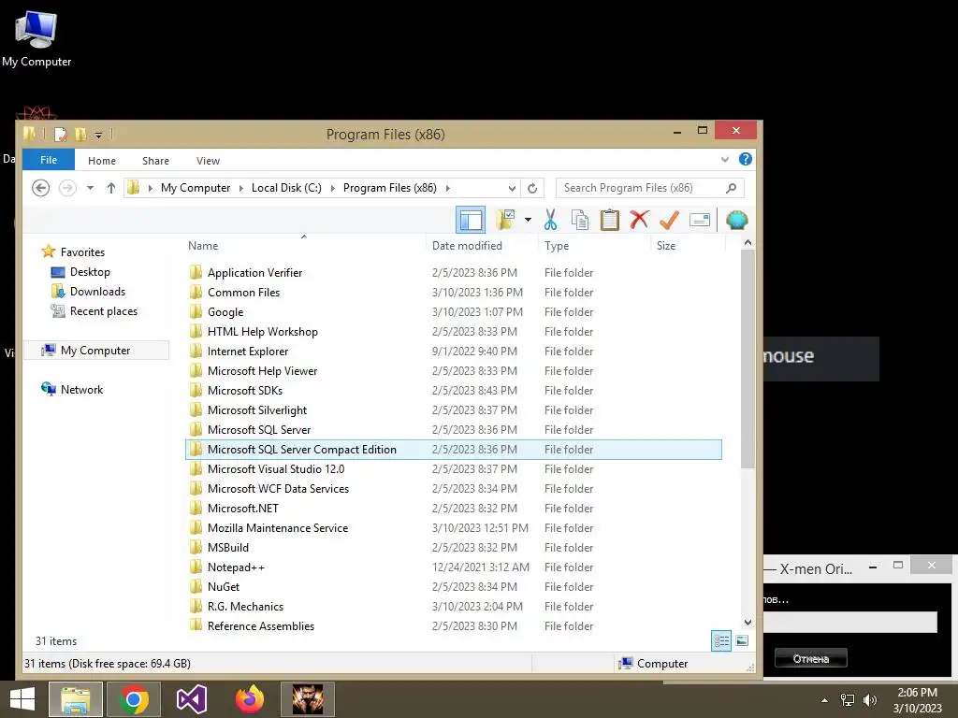Viewport: 958px width, 718px height.
Task: Select the HTML Help Workshop folder
Action: point(453,332)
